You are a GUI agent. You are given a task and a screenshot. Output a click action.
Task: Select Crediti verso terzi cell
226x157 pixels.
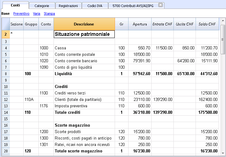84,93
